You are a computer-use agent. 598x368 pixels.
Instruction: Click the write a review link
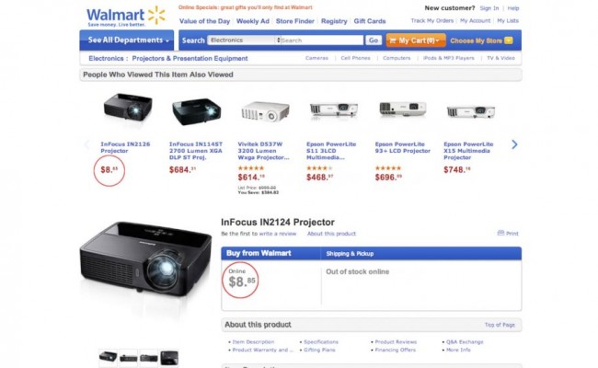(x=277, y=234)
